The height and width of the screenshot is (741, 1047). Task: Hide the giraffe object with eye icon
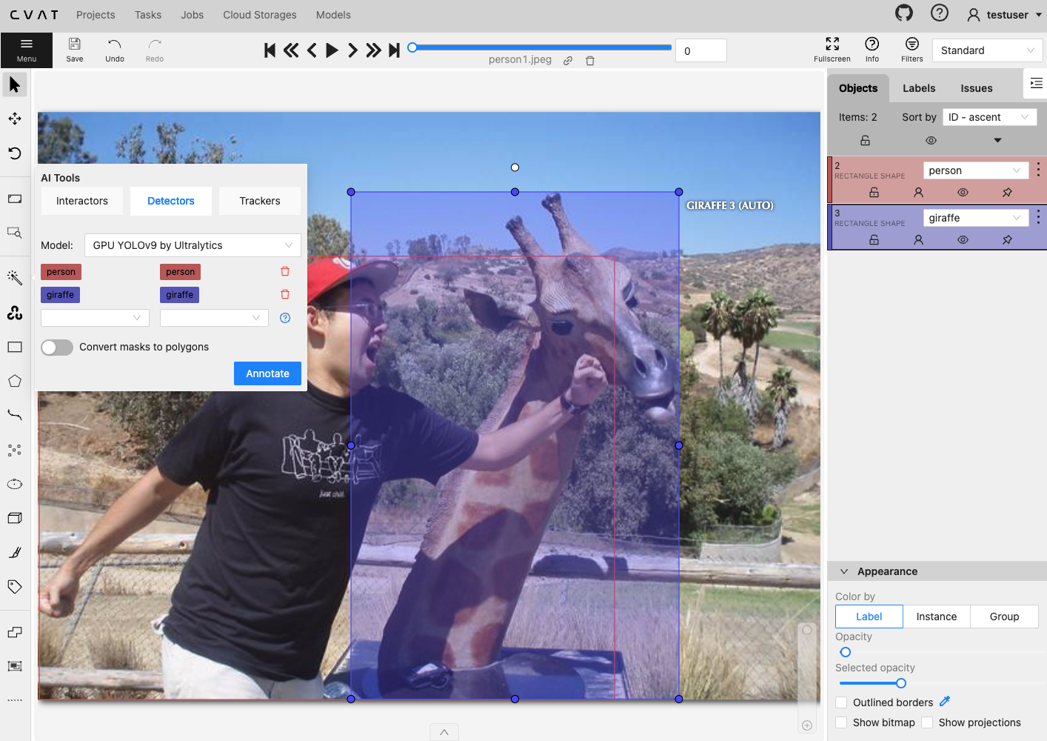[x=963, y=240]
